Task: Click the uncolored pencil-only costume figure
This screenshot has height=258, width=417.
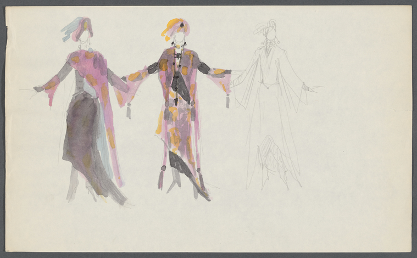Action: tap(276, 105)
